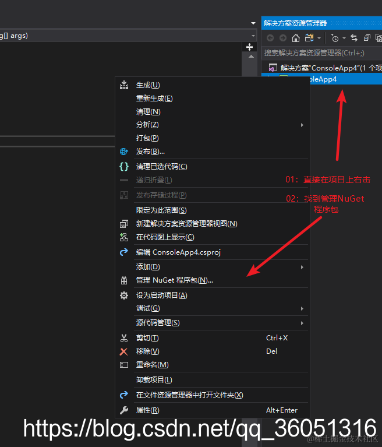Open the tab list dropdown arrow above the editor
Viewport: 382px width, 447px height.
click(253, 23)
